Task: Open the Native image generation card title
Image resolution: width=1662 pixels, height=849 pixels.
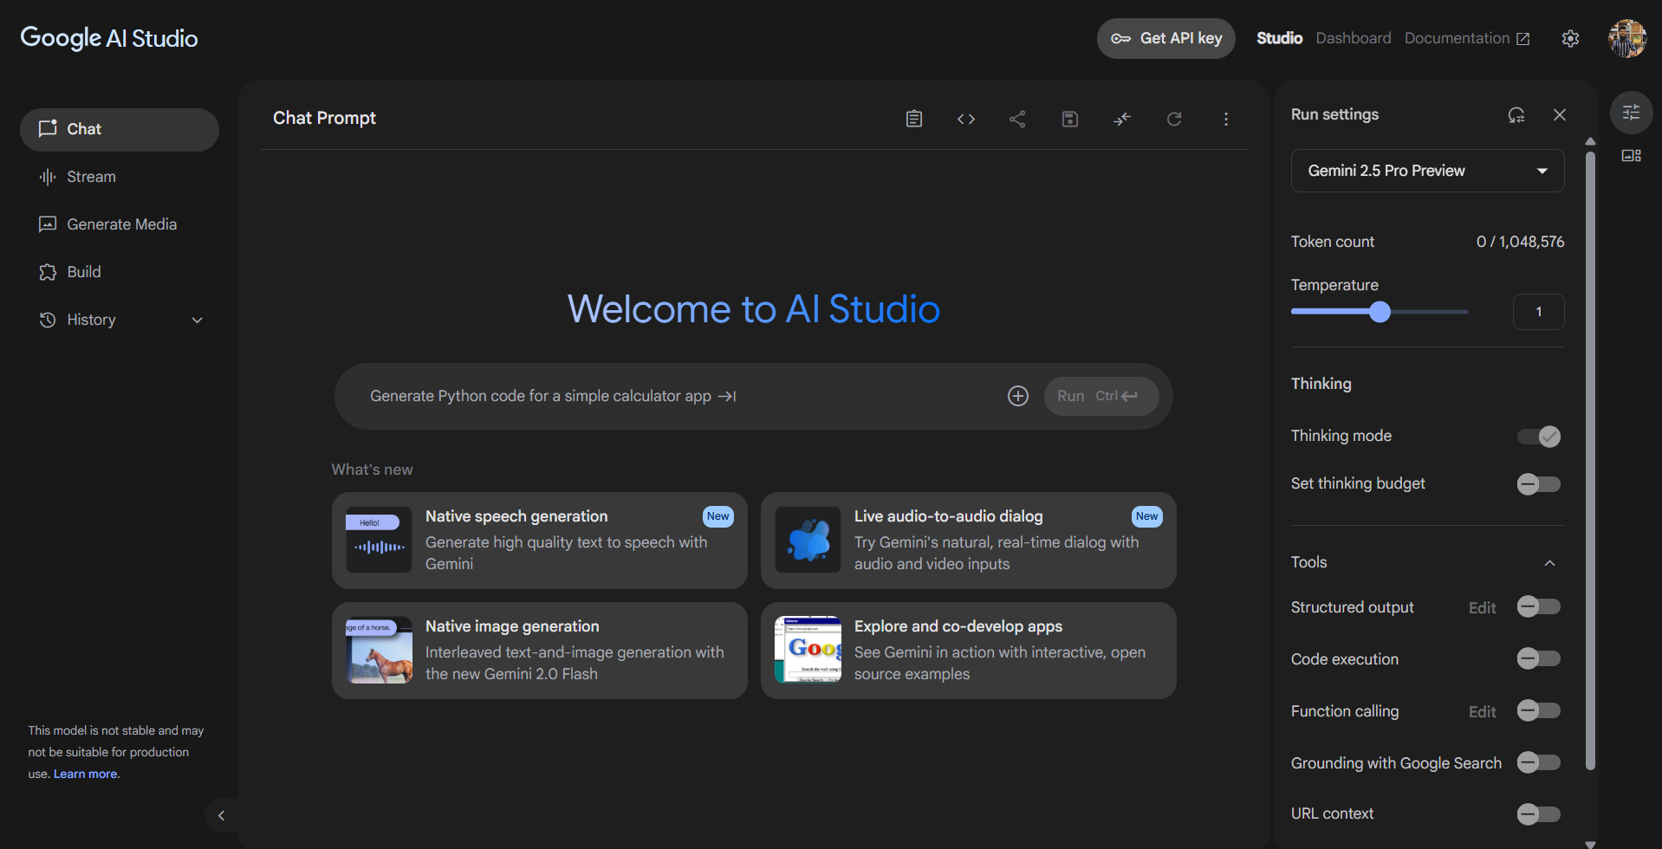Action: click(512, 626)
